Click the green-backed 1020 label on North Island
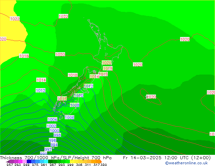The width and height of the screenshot is (215, 166). (x=106, y=63)
